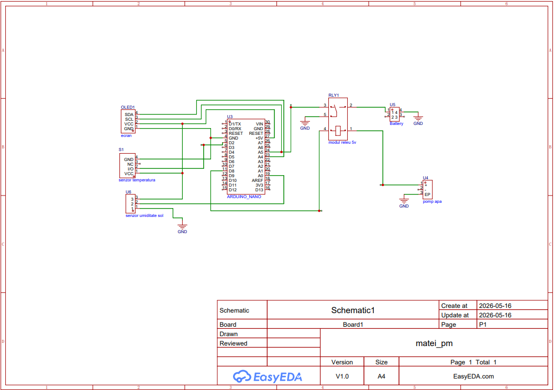Click the 'Schematic1' title cell
554x390 pixels.
coord(353,310)
